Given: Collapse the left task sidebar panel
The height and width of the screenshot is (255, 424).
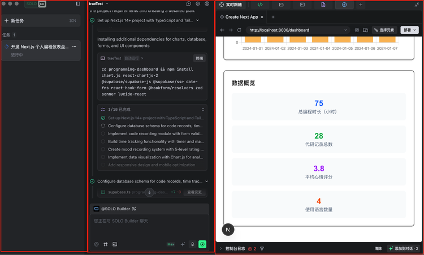Looking at the screenshot, I should [78, 3].
